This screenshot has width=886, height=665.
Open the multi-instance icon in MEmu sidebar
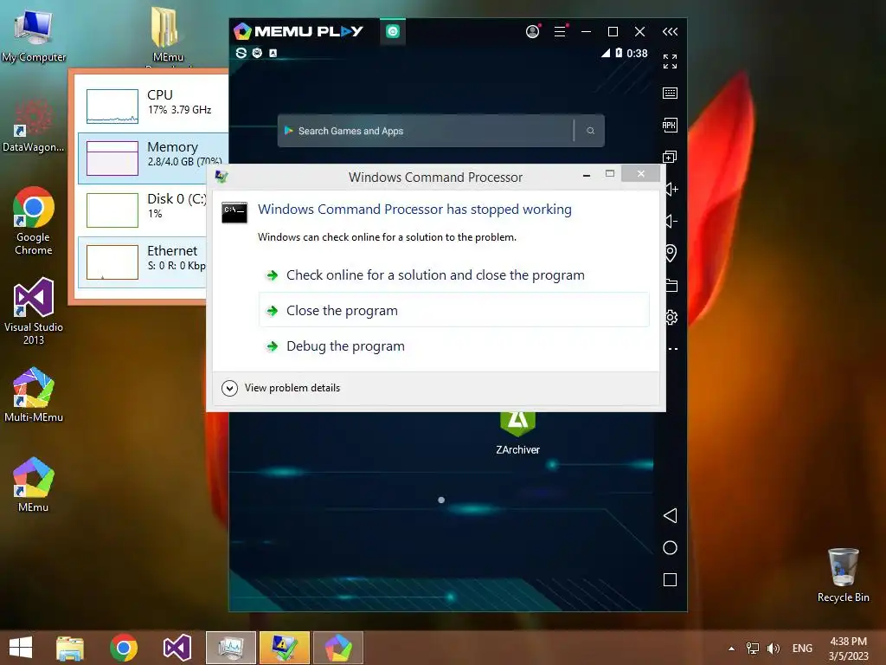tap(671, 157)
